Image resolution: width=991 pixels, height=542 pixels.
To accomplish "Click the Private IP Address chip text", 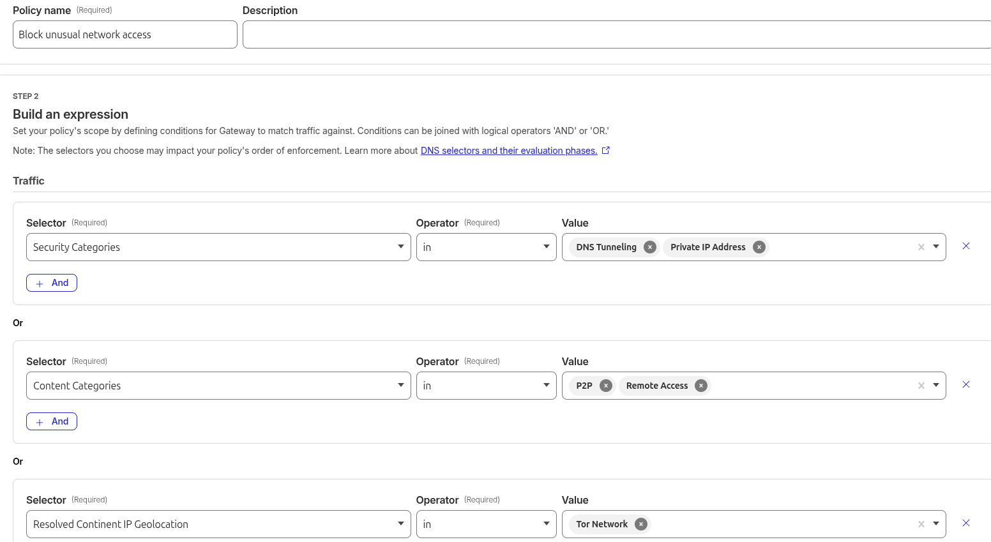I will point(708,247).
